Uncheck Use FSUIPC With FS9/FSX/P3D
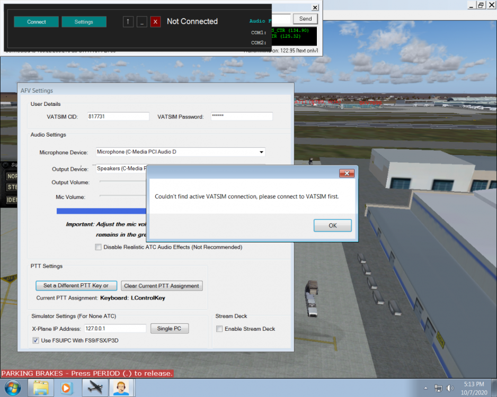Viewport: 497px width, 397px height. tap(36, 340)
